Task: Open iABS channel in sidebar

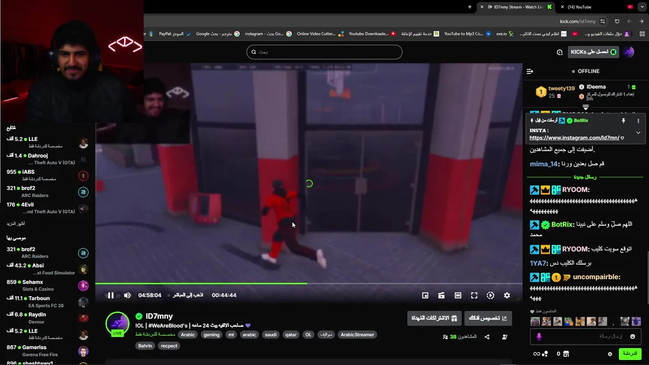Action: tap(48, 175)
